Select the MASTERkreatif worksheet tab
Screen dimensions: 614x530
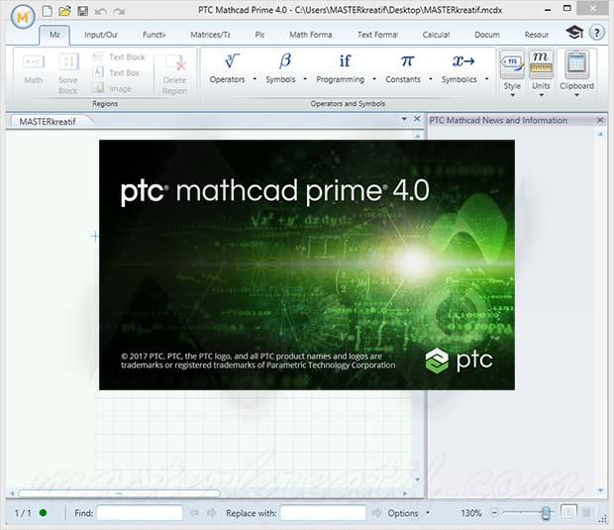(49, 120)
